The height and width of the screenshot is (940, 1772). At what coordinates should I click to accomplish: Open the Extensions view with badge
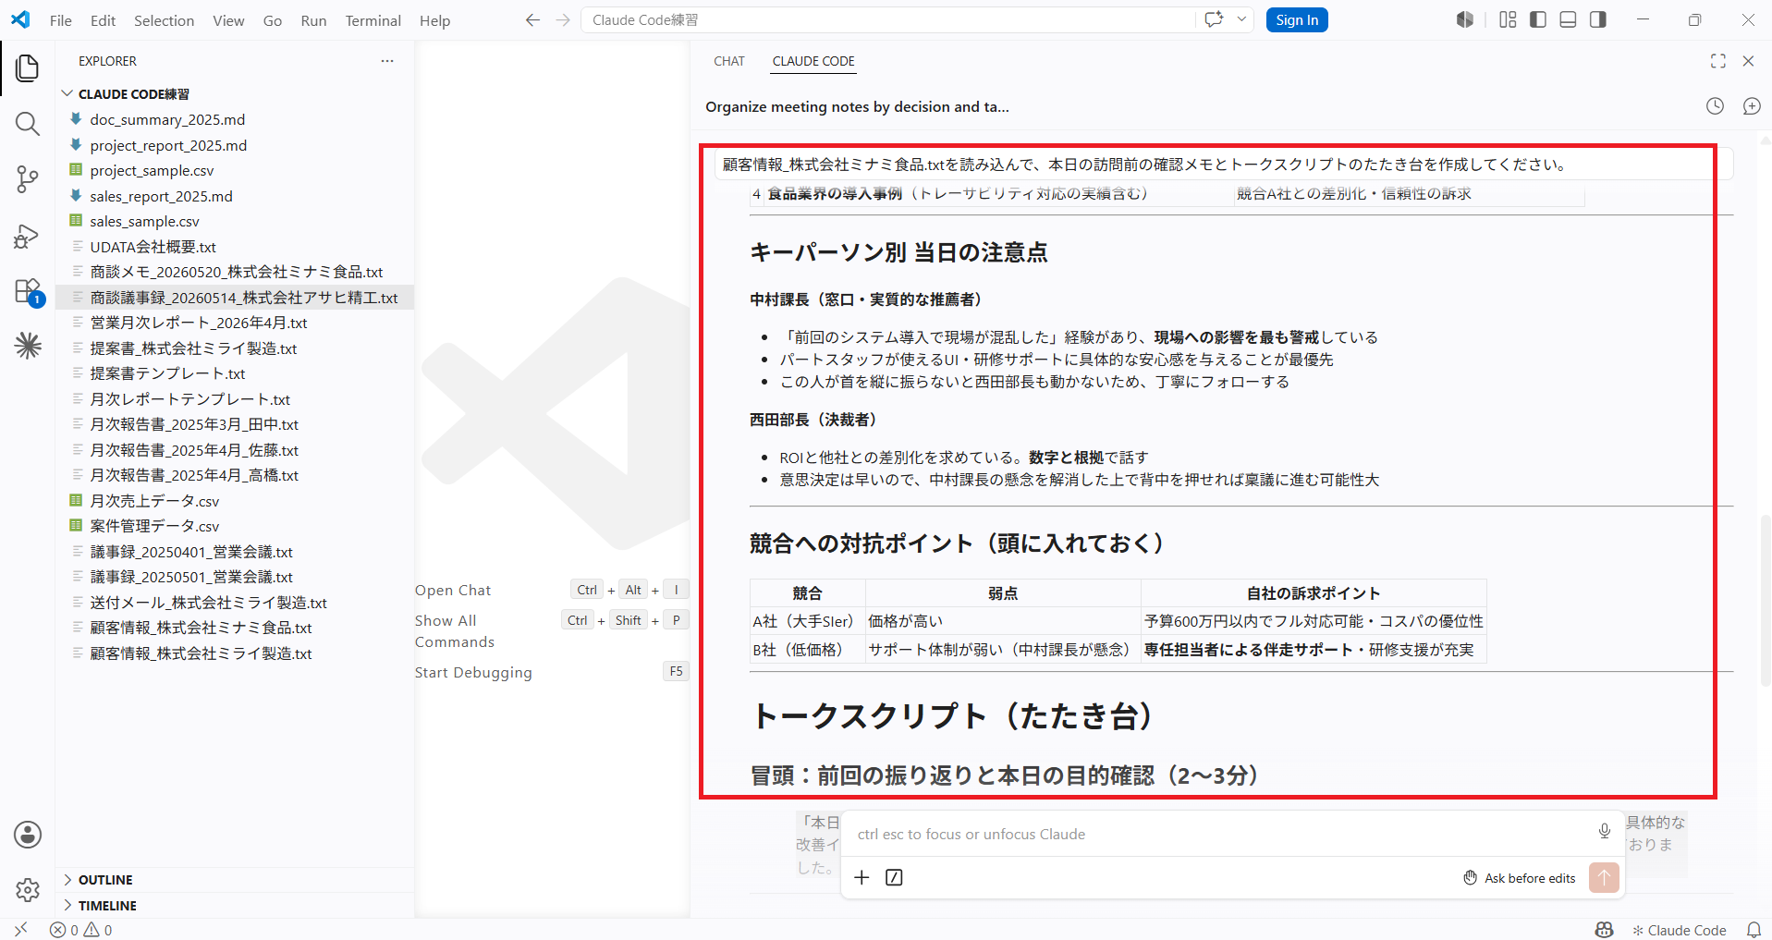28,291
